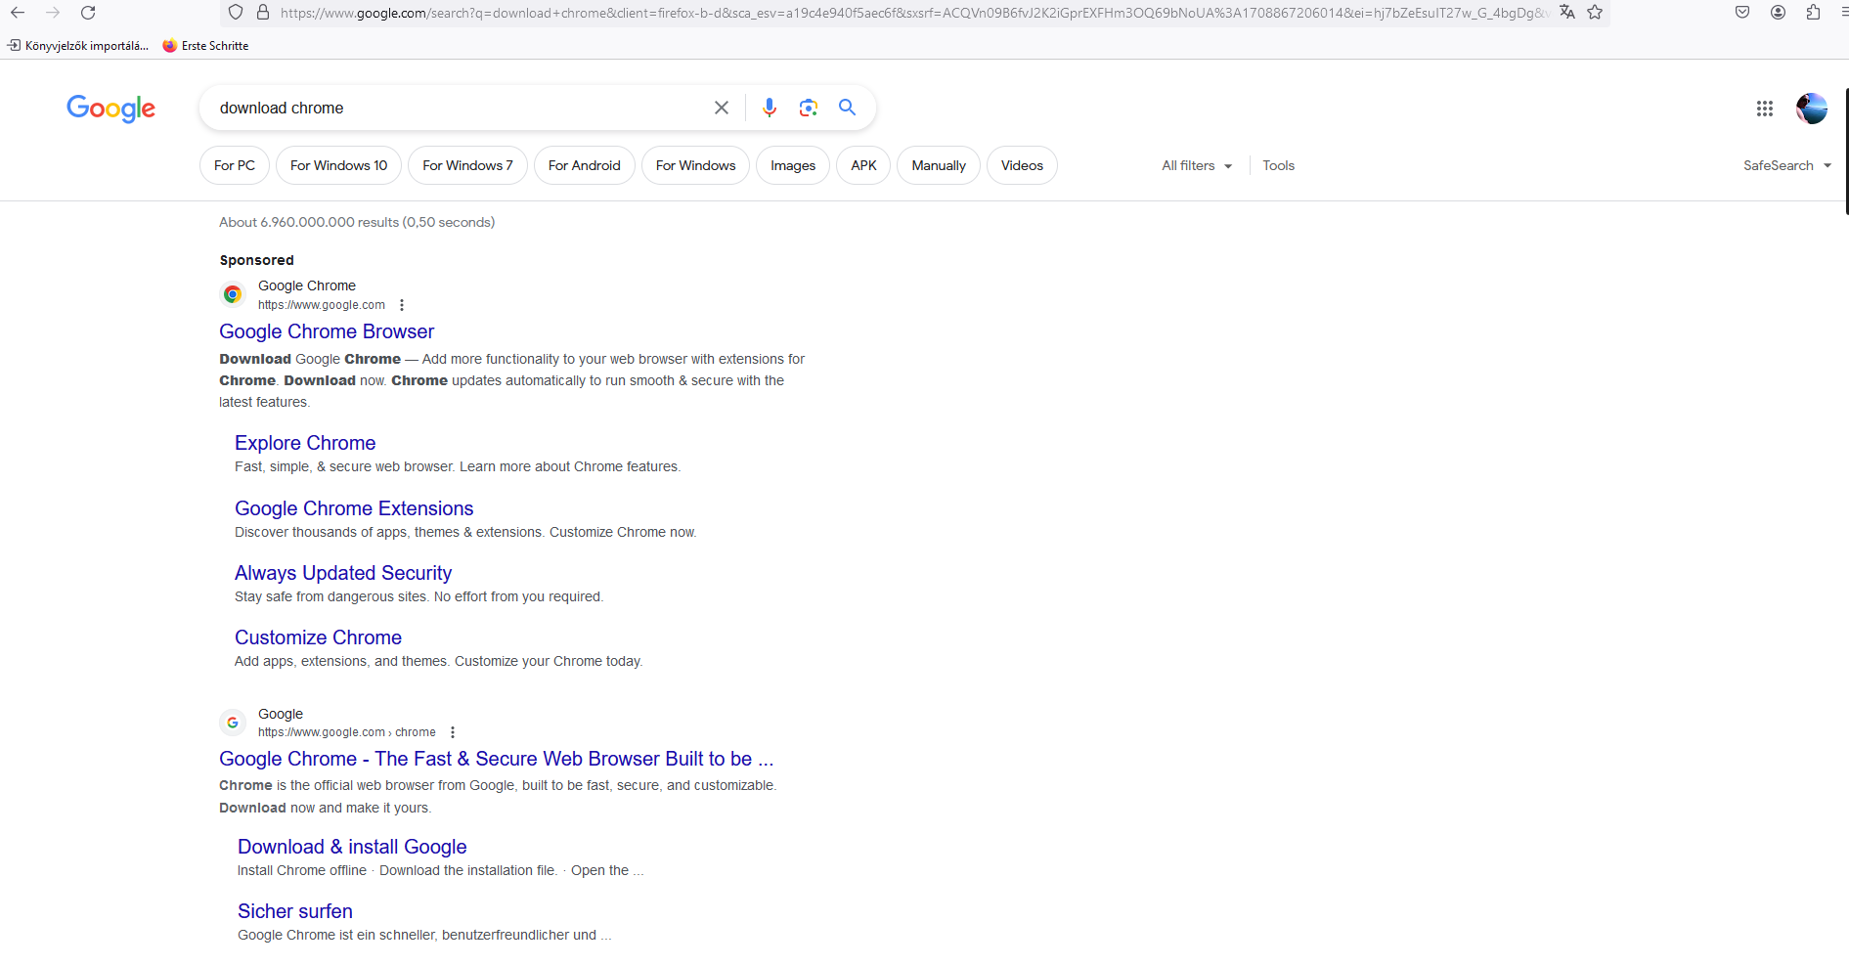The image size is (1849, 966).
Task: Open the Google Chrome Browser sponsored link
Action: point(327,331)
